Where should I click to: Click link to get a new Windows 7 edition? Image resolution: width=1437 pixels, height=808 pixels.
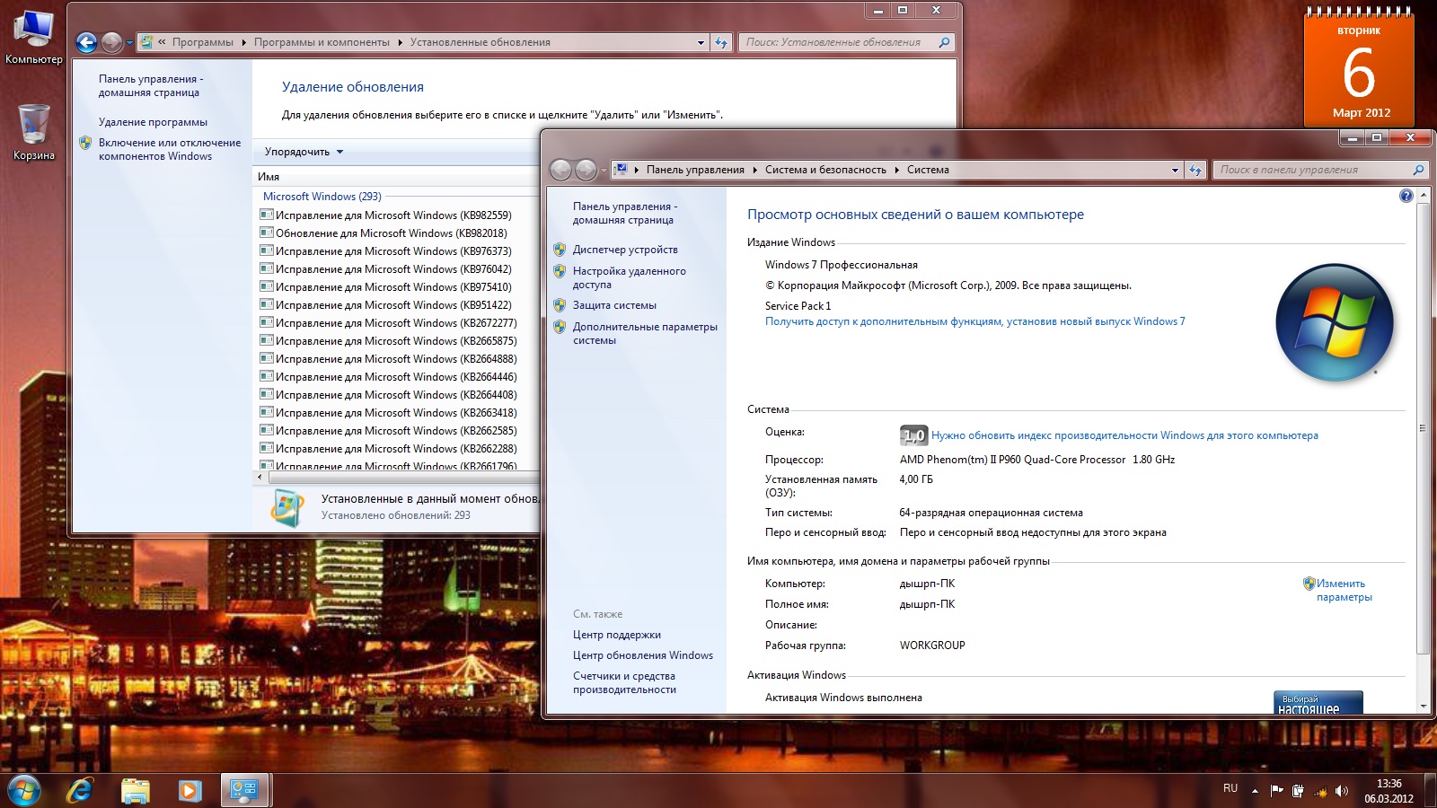(974, 321)
